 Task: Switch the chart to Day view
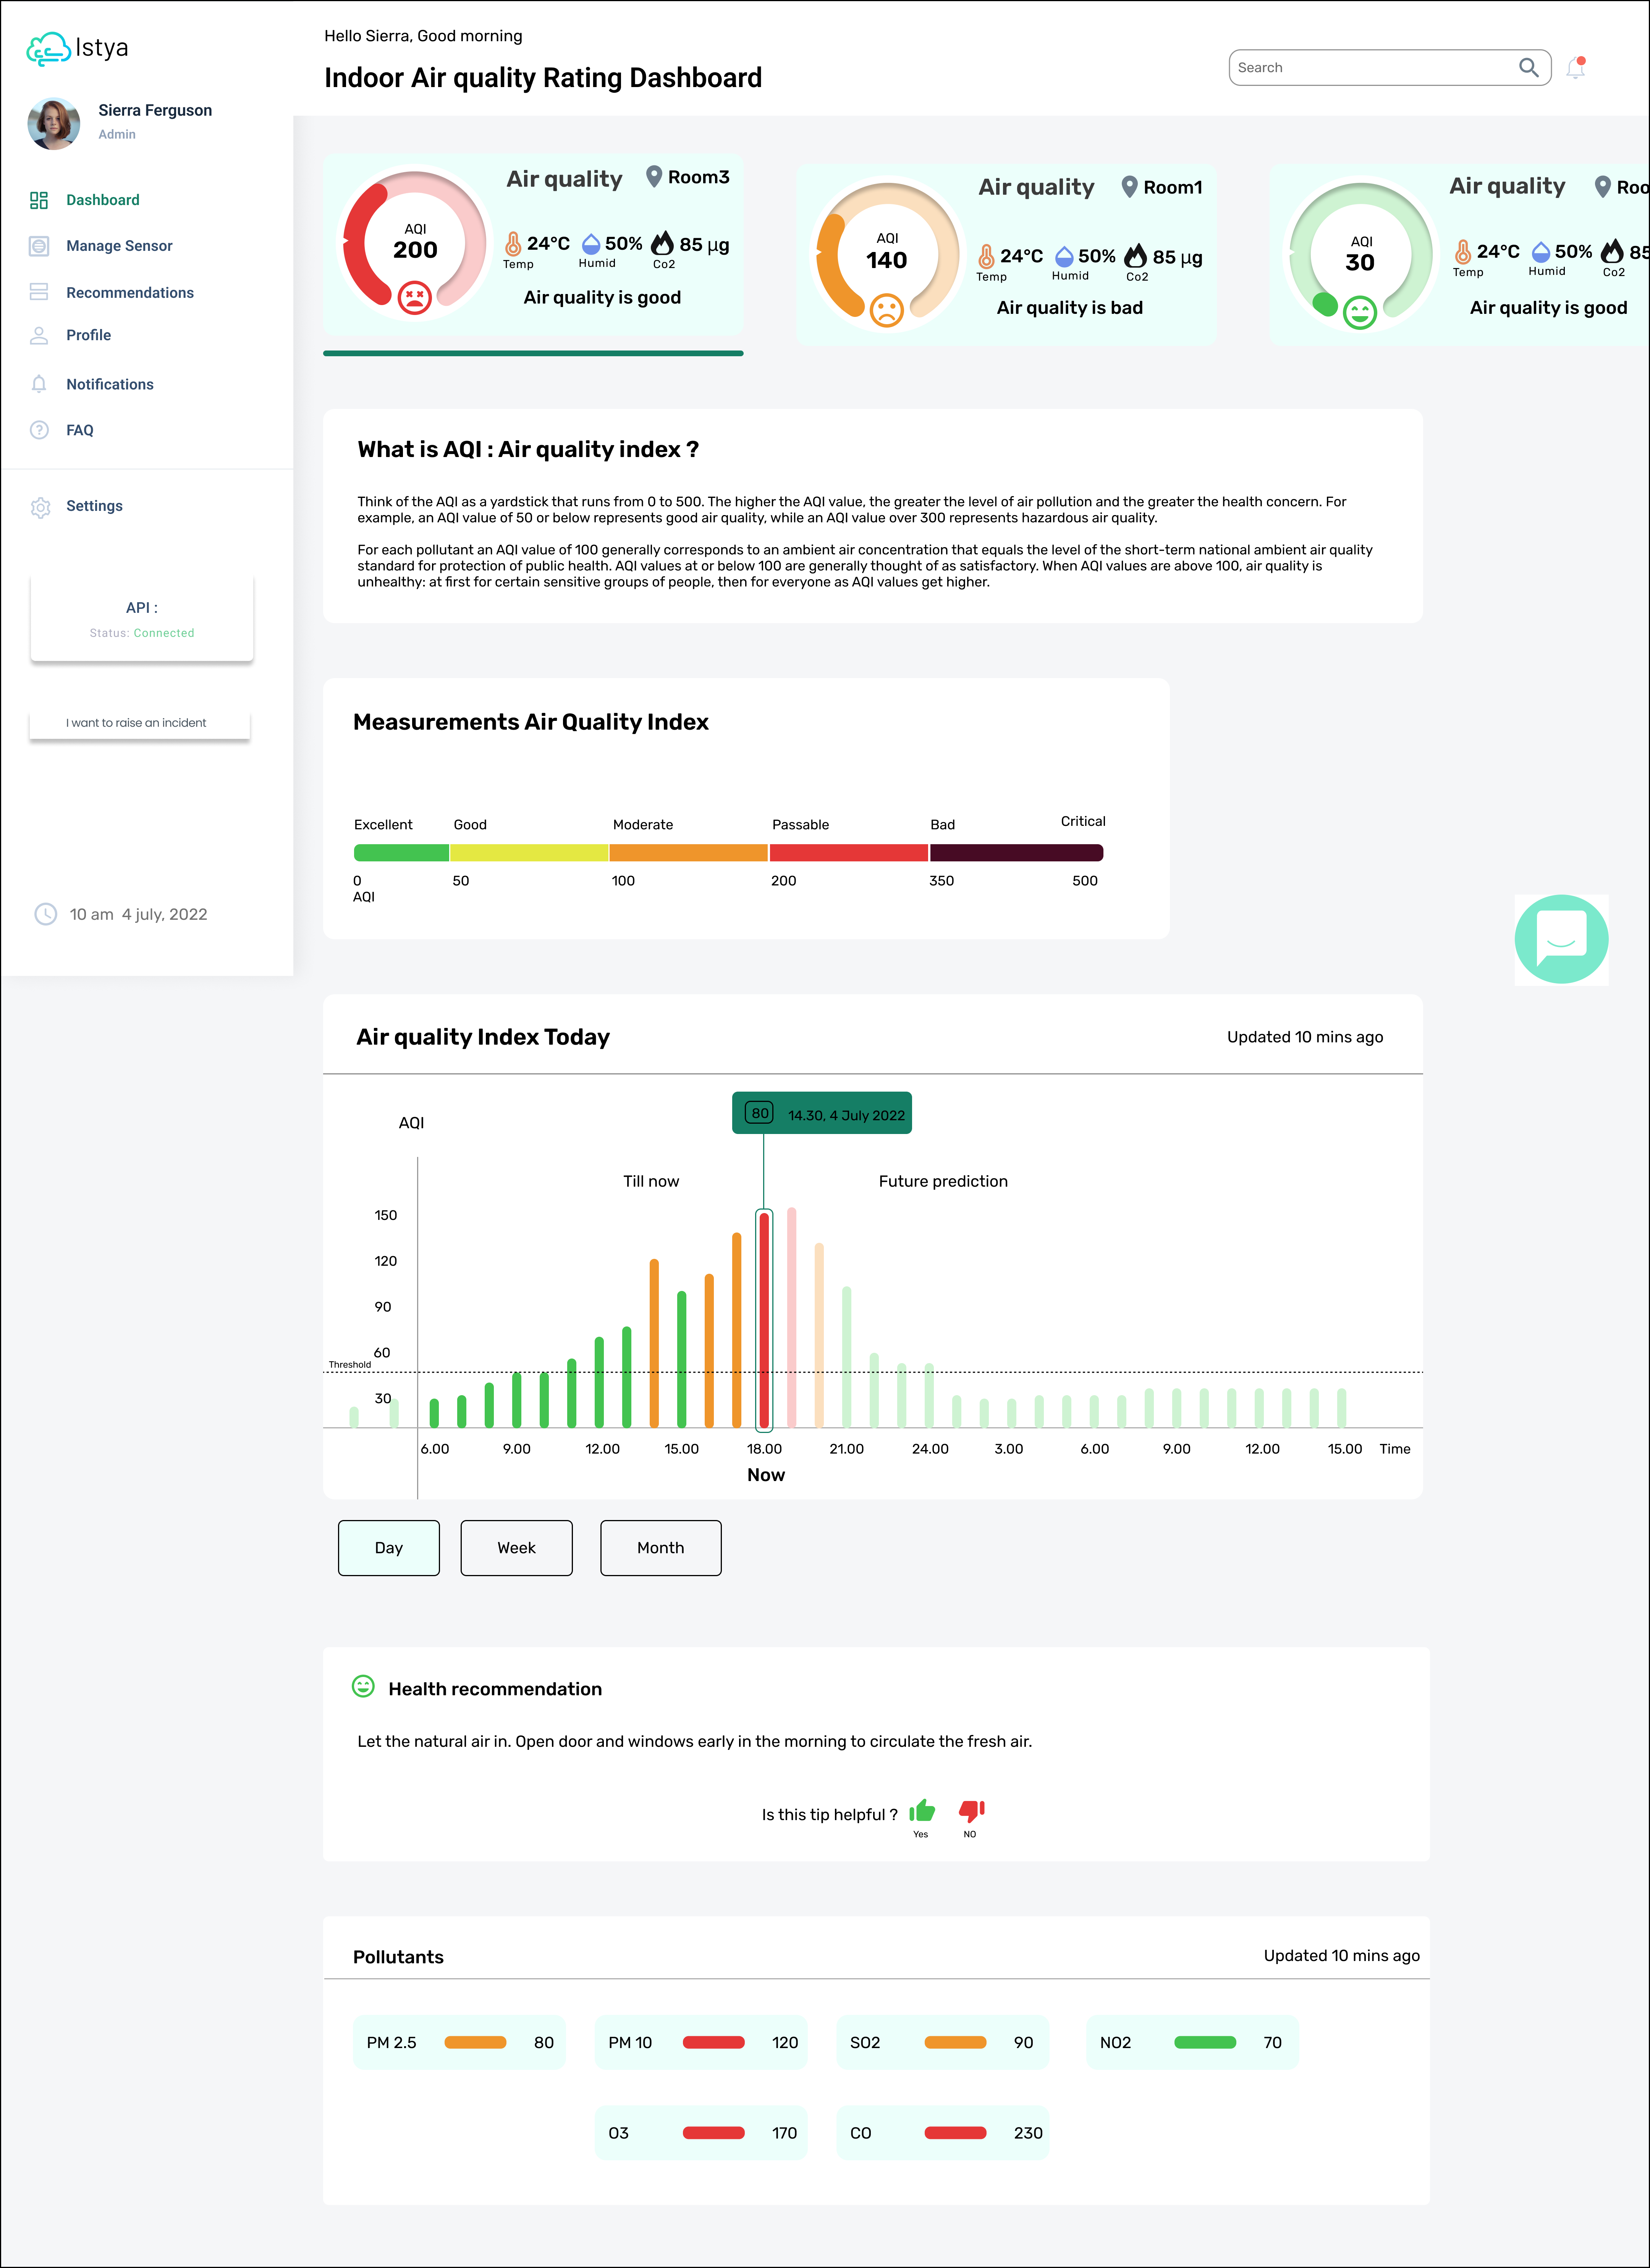[x=389, y=1548]
